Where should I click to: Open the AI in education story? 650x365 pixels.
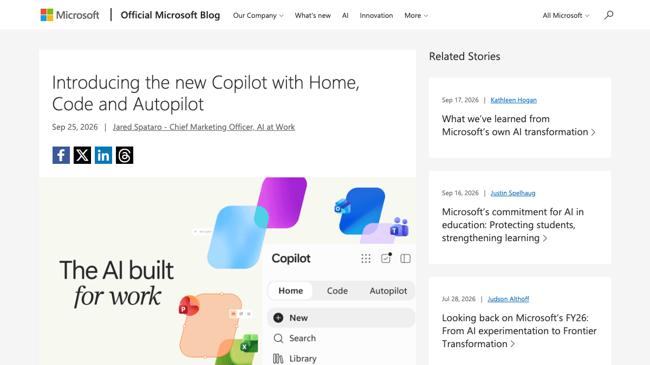(512, 225)
